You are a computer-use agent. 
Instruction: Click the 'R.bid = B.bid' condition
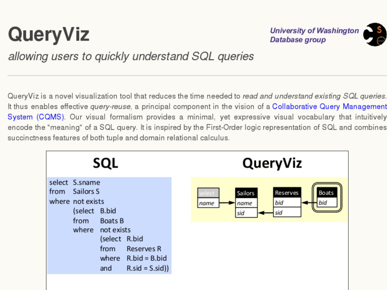(146, 258)
